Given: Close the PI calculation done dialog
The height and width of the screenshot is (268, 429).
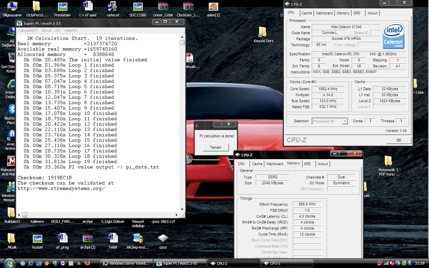Looking at the screenshot, I should pos(229,124).
